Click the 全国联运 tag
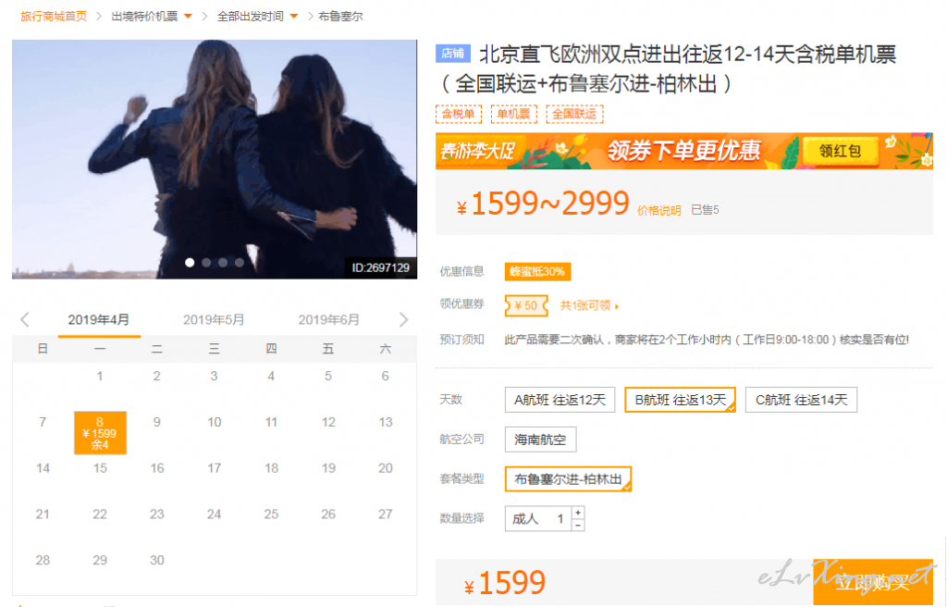 point(574,114)
